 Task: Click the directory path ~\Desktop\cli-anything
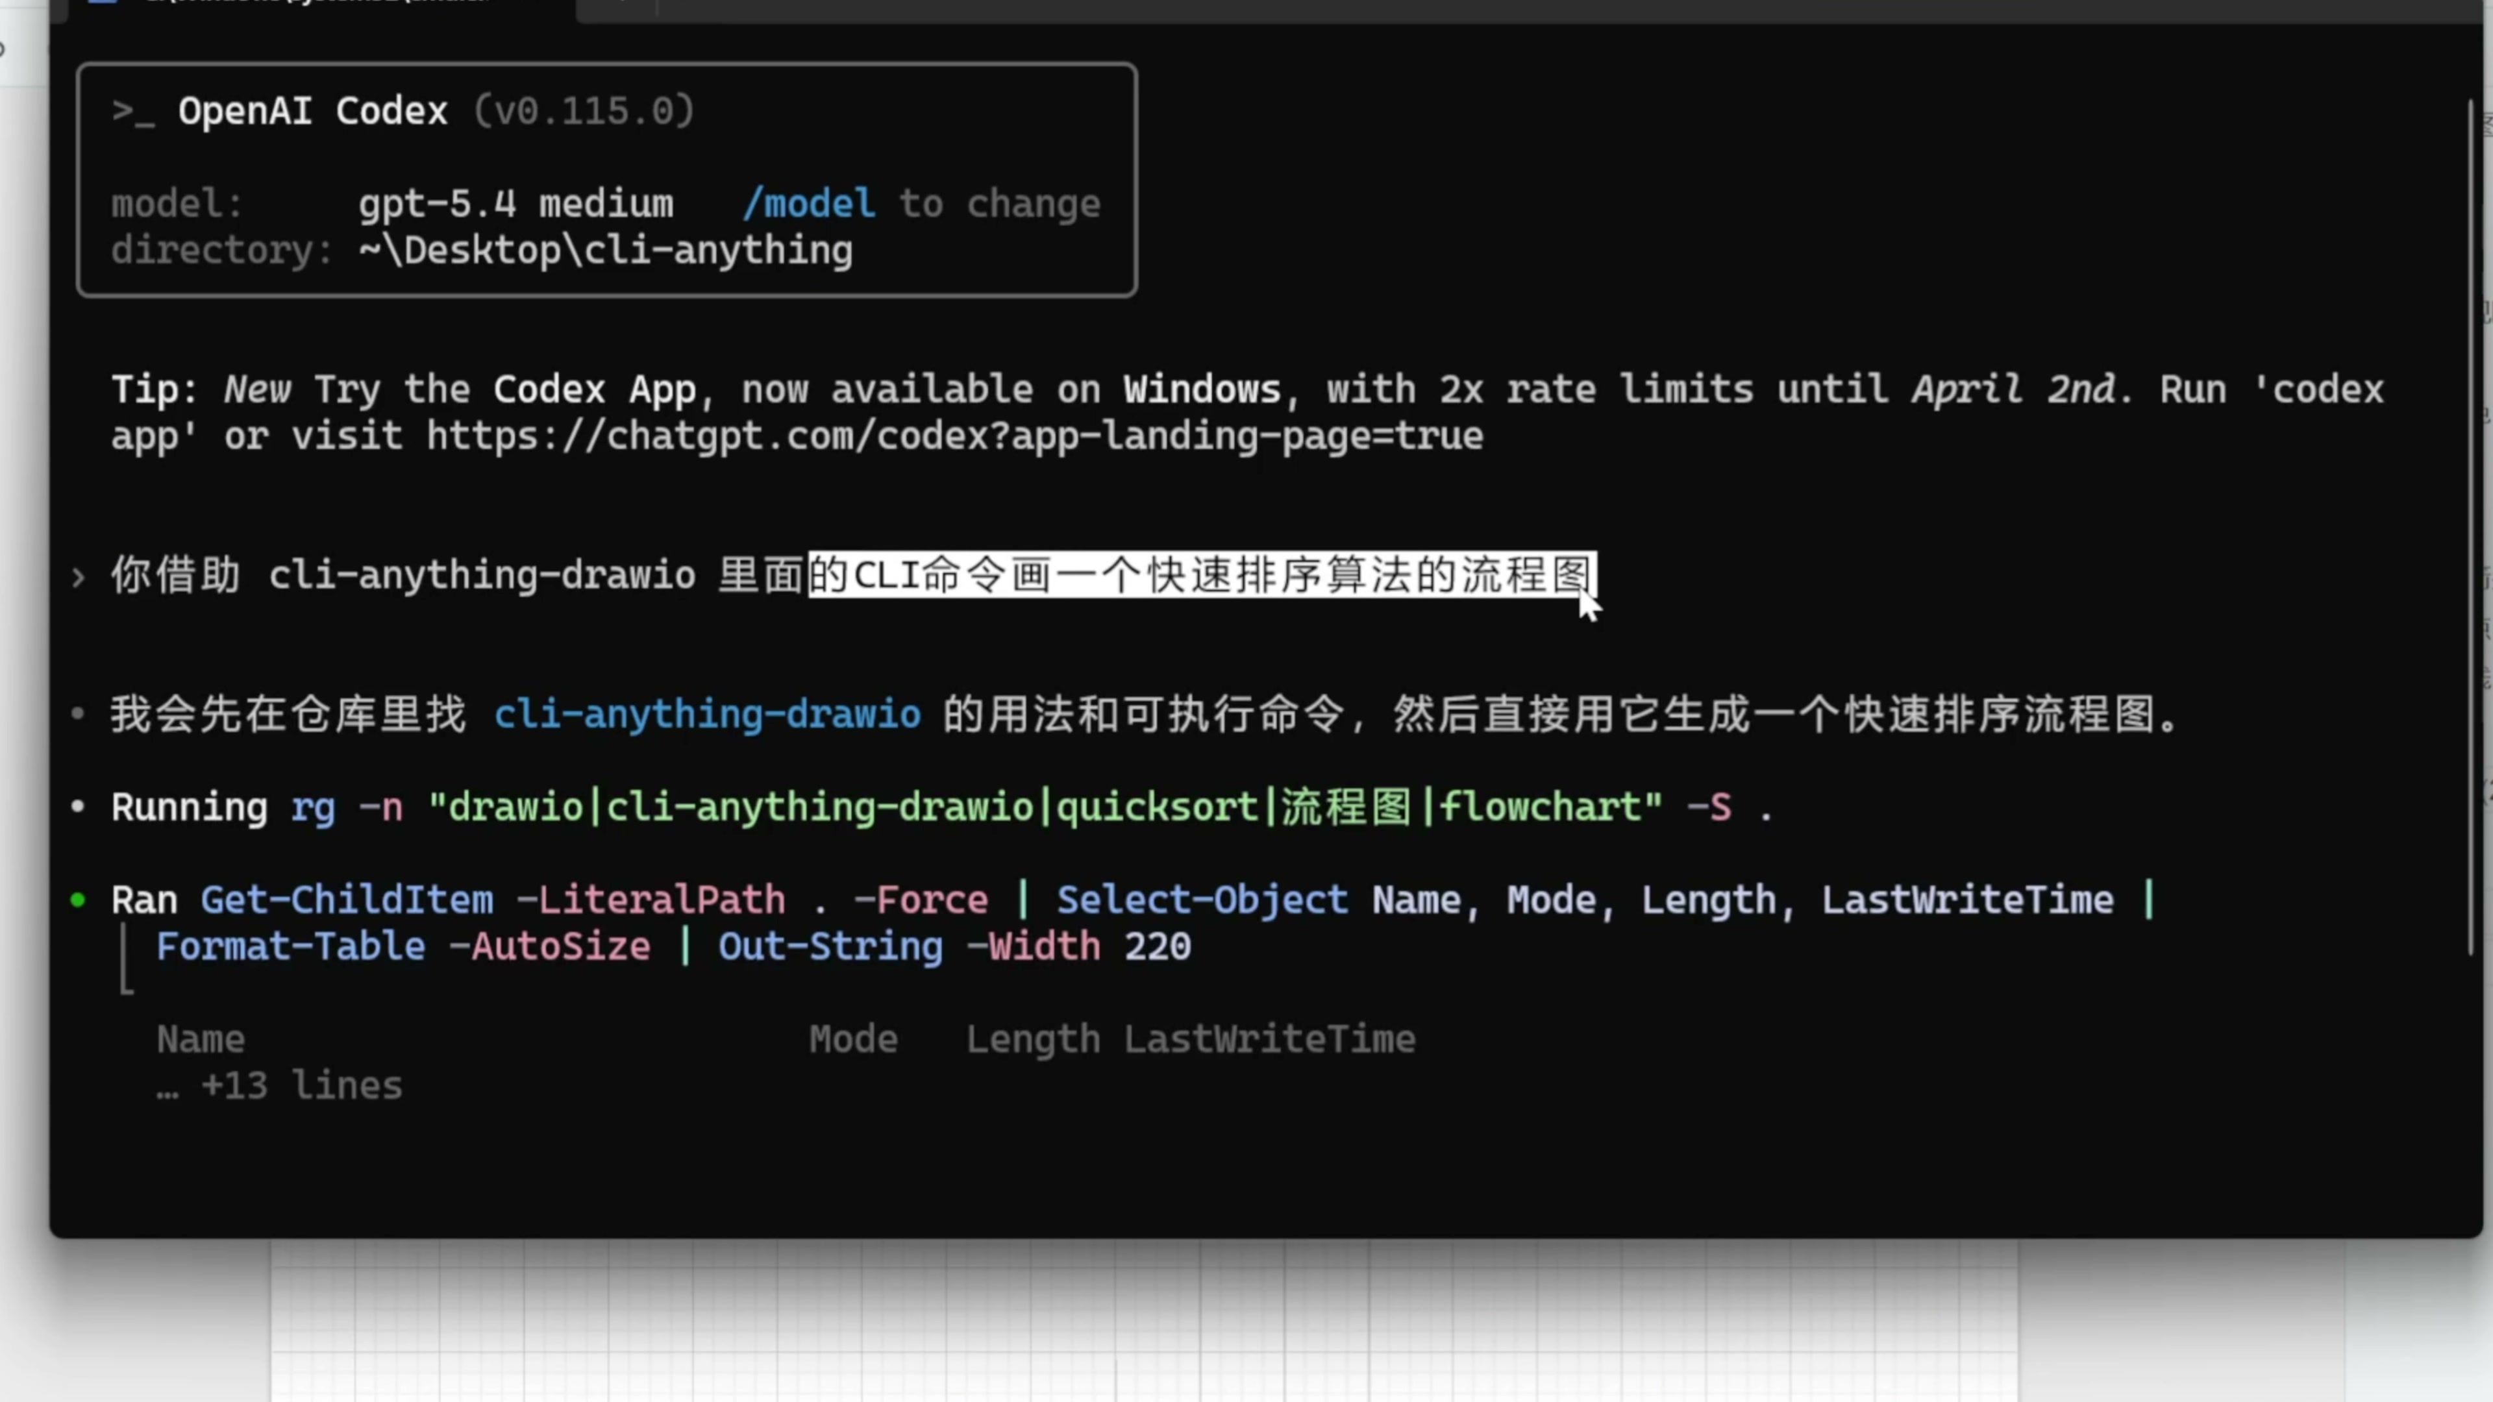(606, 251)
